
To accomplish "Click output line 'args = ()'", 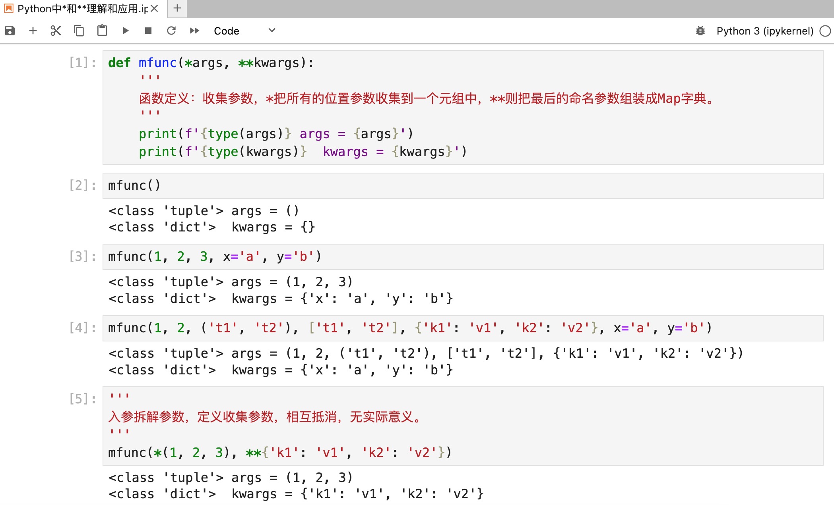I will (x=204, y=211).
